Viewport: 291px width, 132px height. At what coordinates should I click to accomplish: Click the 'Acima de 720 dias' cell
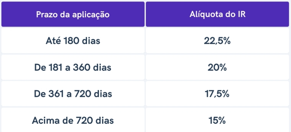[73, 120]
